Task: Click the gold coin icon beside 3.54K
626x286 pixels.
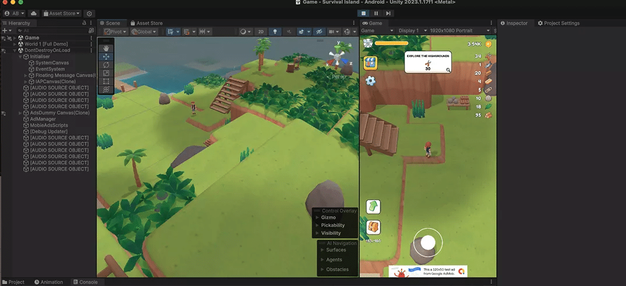Action: click(x=488, y=44)
